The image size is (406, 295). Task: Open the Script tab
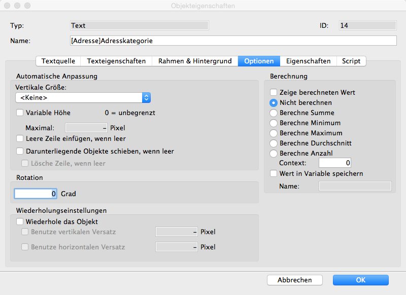351,61
